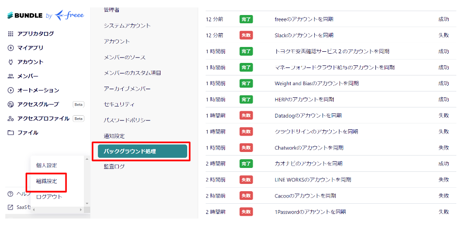Open アクセスプロファイル

tap(44, 119)
